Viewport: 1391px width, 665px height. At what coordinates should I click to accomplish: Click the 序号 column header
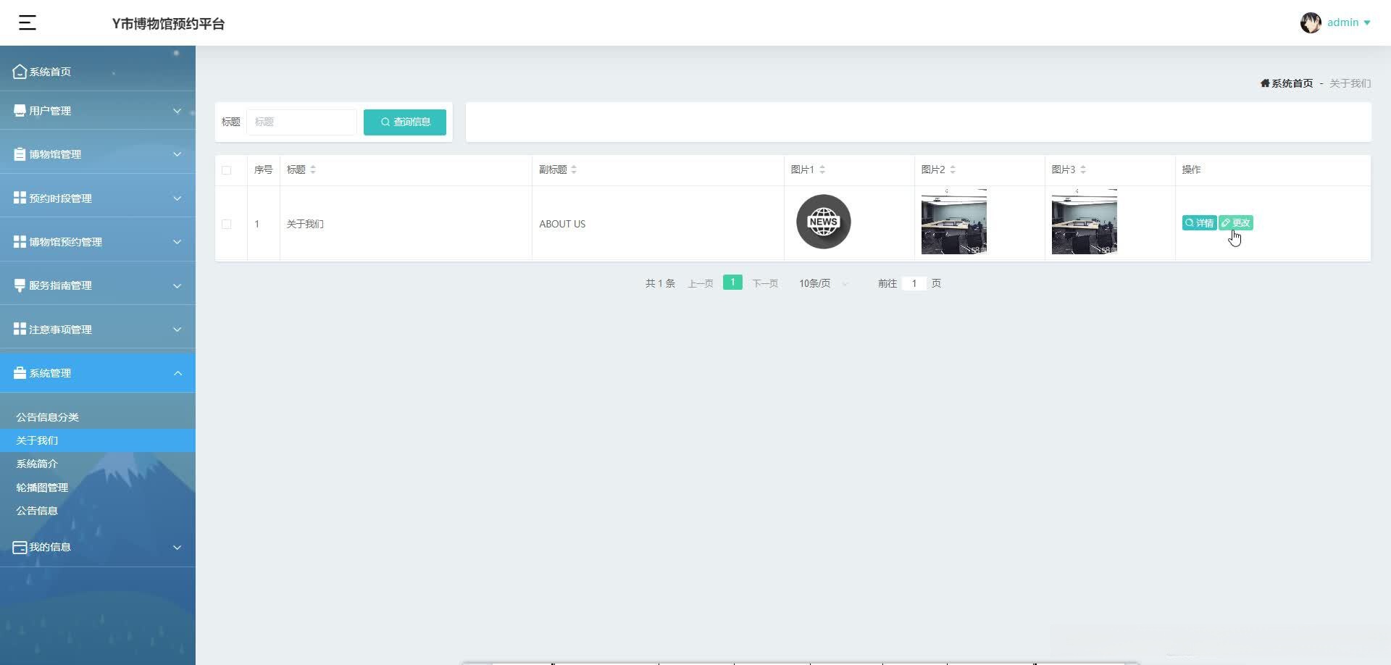click(x=263, y=170)
